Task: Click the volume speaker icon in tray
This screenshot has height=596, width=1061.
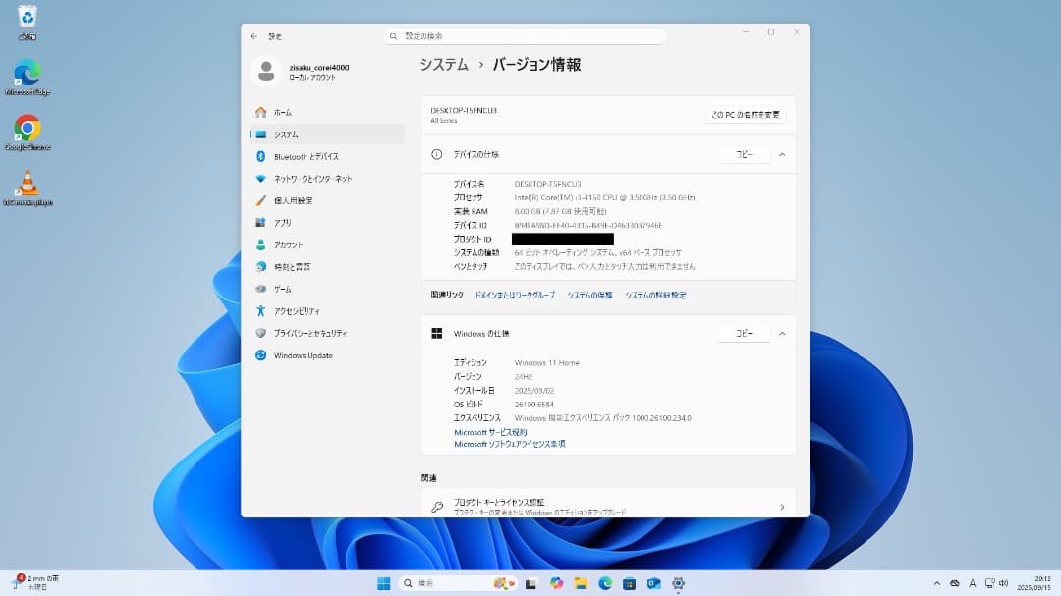Action: tap(1003, 583)
